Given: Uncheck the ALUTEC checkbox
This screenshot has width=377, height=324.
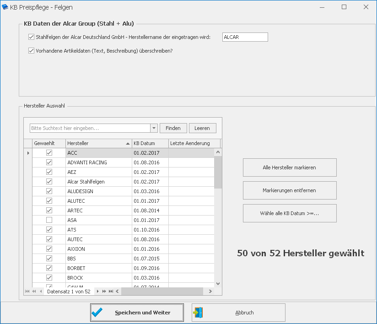Looking at the screenshot, I should pyautogui.click(x=49, y=201).
